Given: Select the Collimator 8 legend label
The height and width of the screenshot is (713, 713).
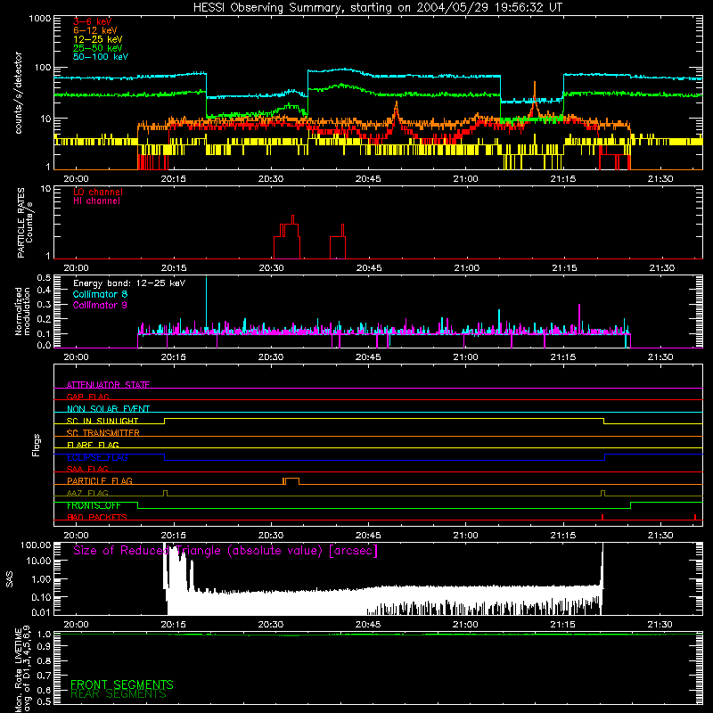Looking at the screenshot, I should [x=100, y=294].
